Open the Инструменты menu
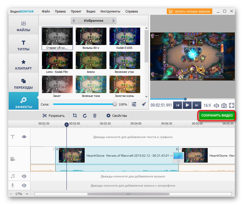Image resolution: width=243 pixels, height=205 pixels. click(x=110, y=12)
